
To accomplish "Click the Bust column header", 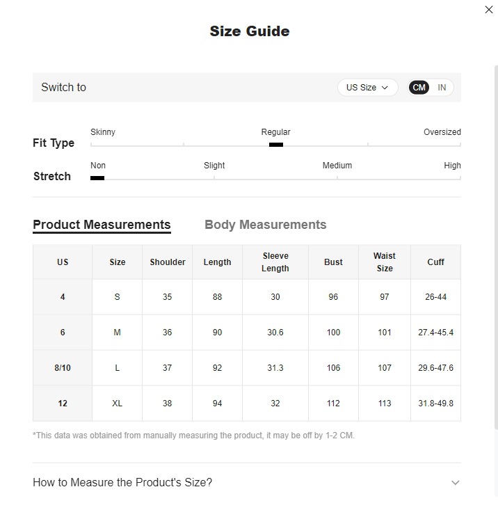I will 334,262.
